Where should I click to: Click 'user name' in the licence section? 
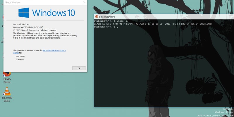20,56
